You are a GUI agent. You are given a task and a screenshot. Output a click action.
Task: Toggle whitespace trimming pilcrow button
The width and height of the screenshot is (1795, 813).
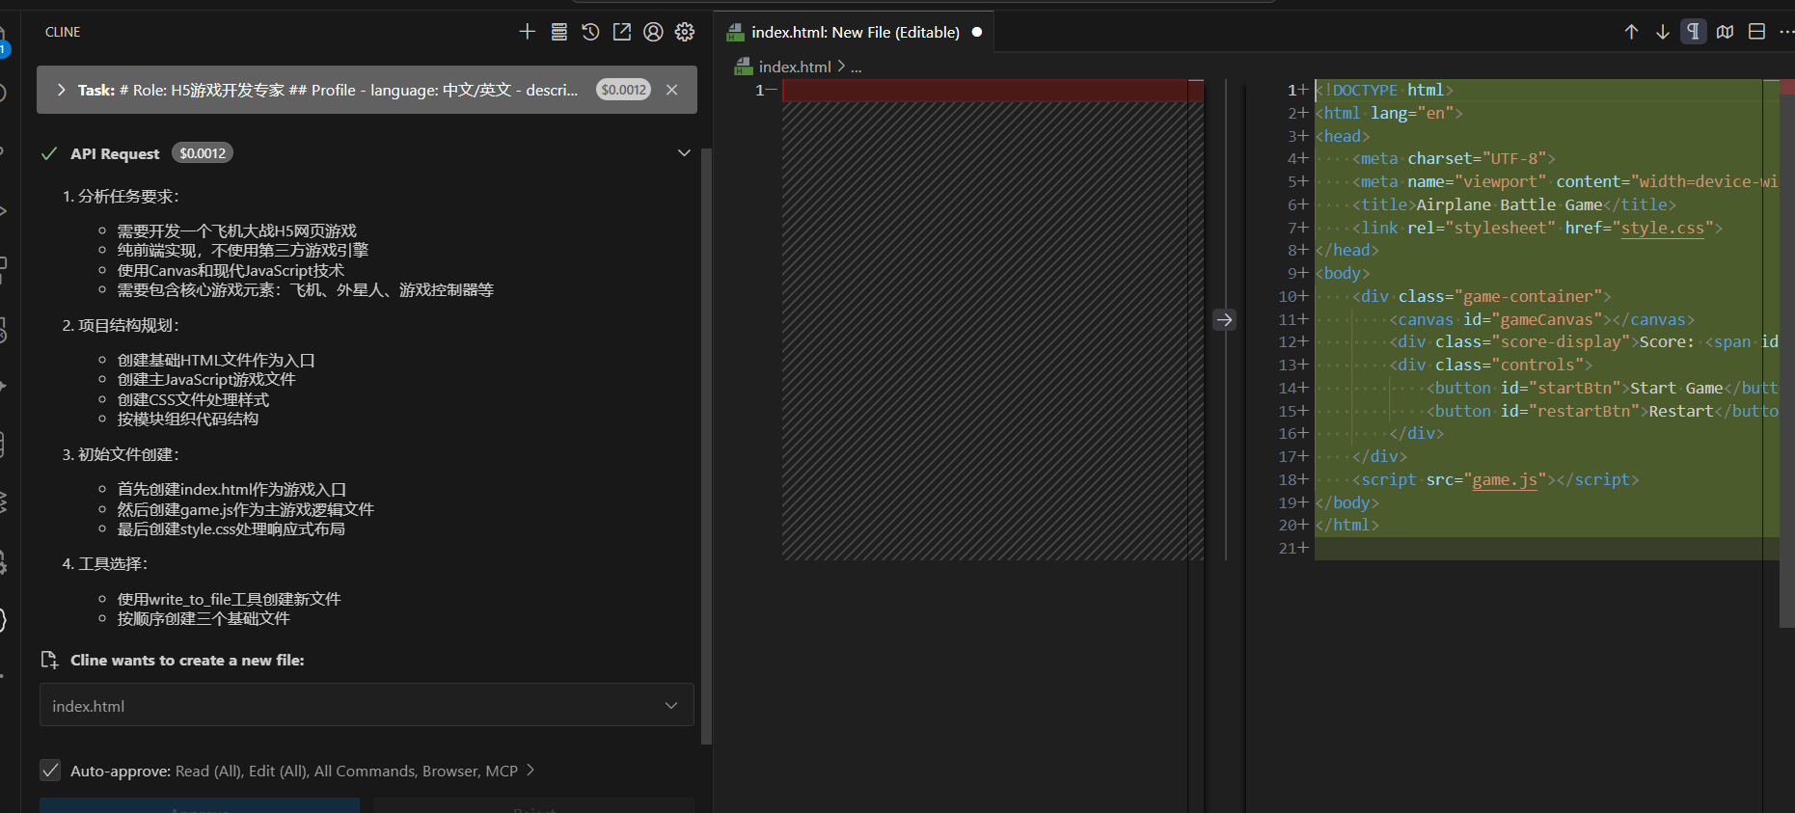click(x=1694, y=32)
